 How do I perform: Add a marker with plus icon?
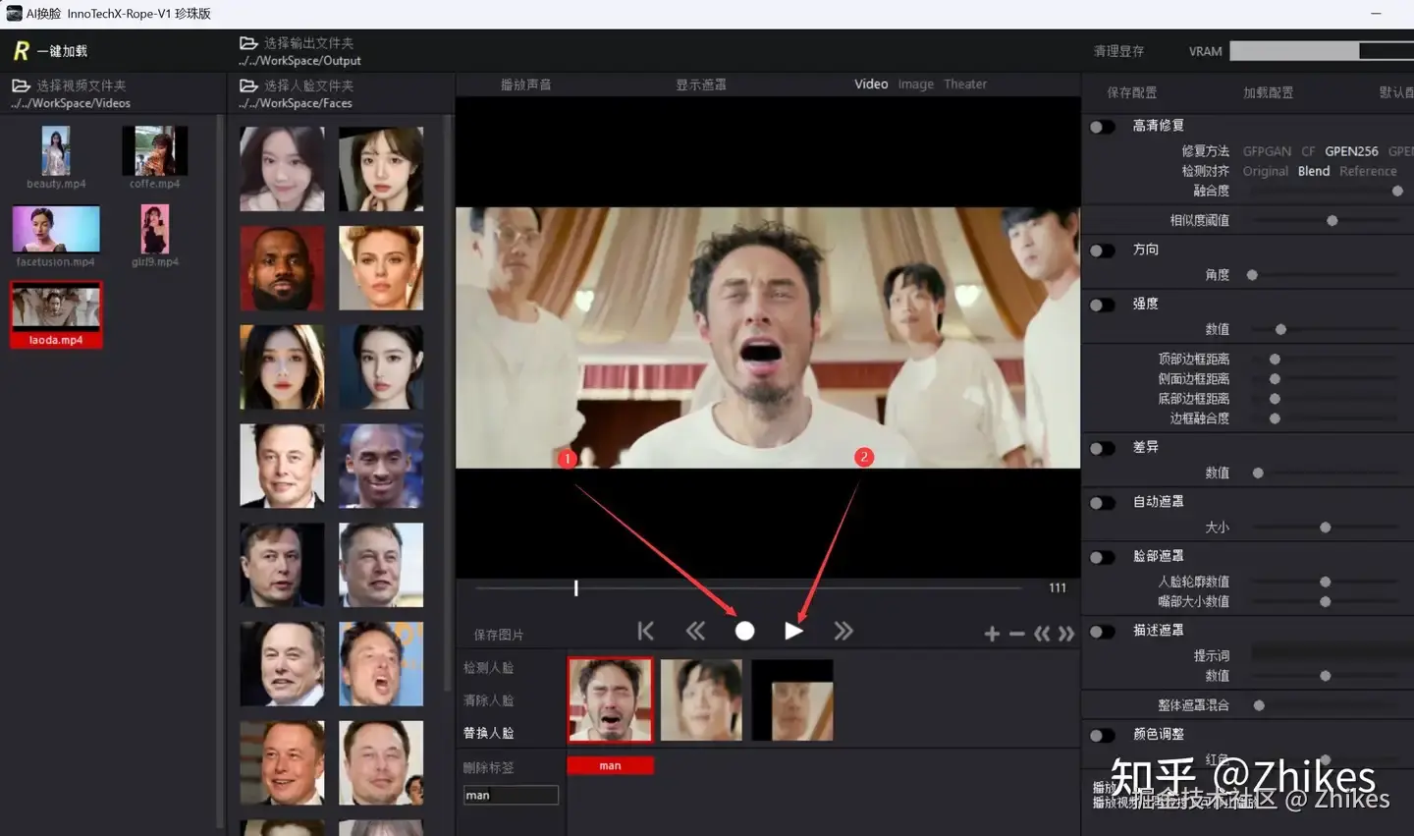tap(992, 635)
